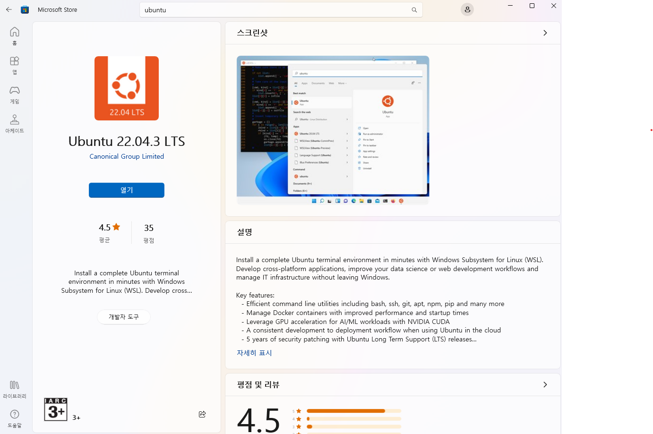653x434 pixels.
Task: Click the 개발자 도구 tag button
Action: click(124, 317)
